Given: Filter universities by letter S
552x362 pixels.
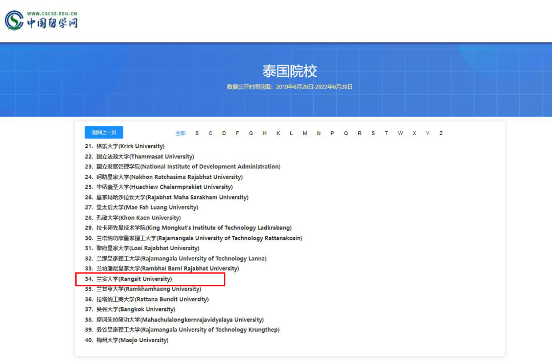Looking at the screenshot, I should tap(373, 133).
